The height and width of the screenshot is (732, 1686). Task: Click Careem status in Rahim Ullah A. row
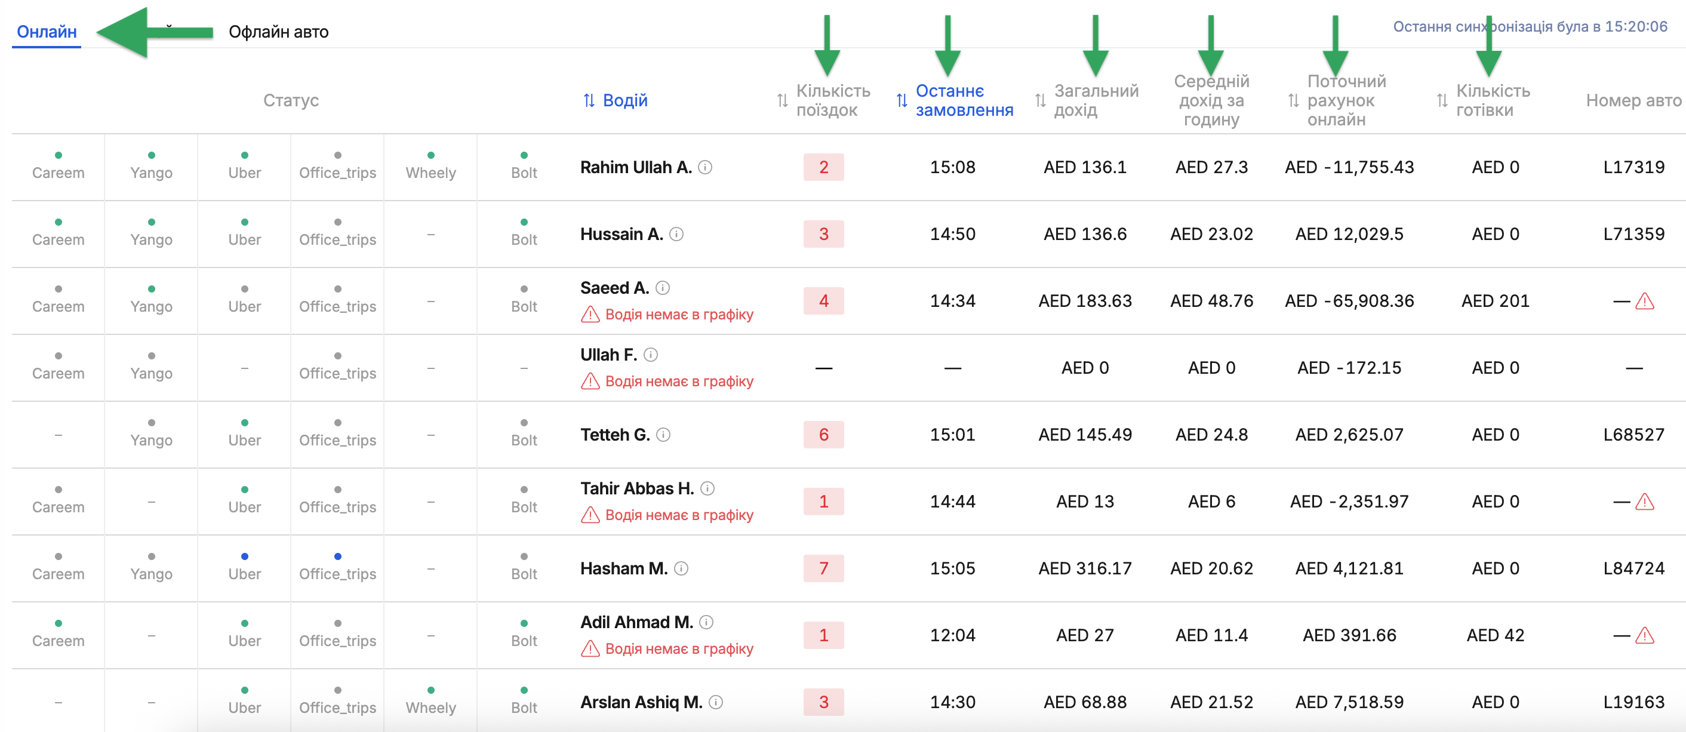click(x=59, y=167)
